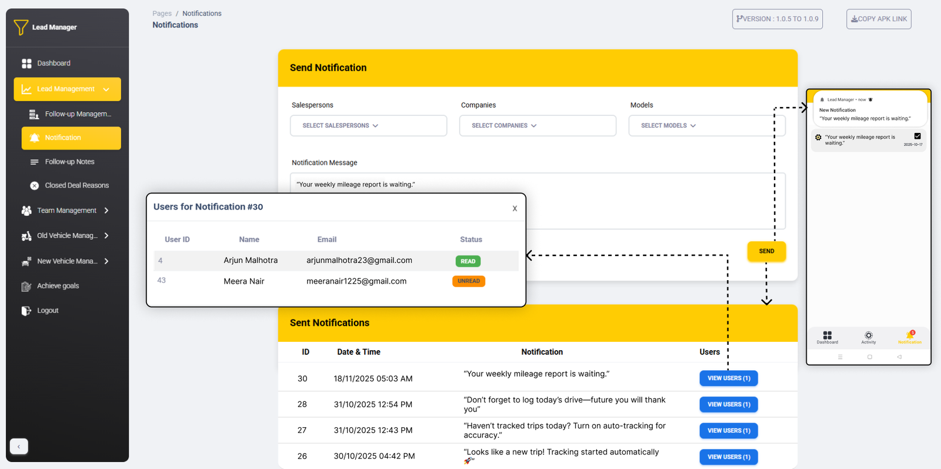Tap the Activity icon in phone preview
Screen dimensions: 941x469
pos(868,335)
